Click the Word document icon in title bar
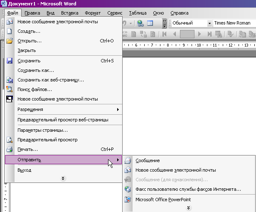 [x=4, y=3]
